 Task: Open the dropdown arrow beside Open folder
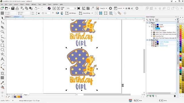click(9, 8)
